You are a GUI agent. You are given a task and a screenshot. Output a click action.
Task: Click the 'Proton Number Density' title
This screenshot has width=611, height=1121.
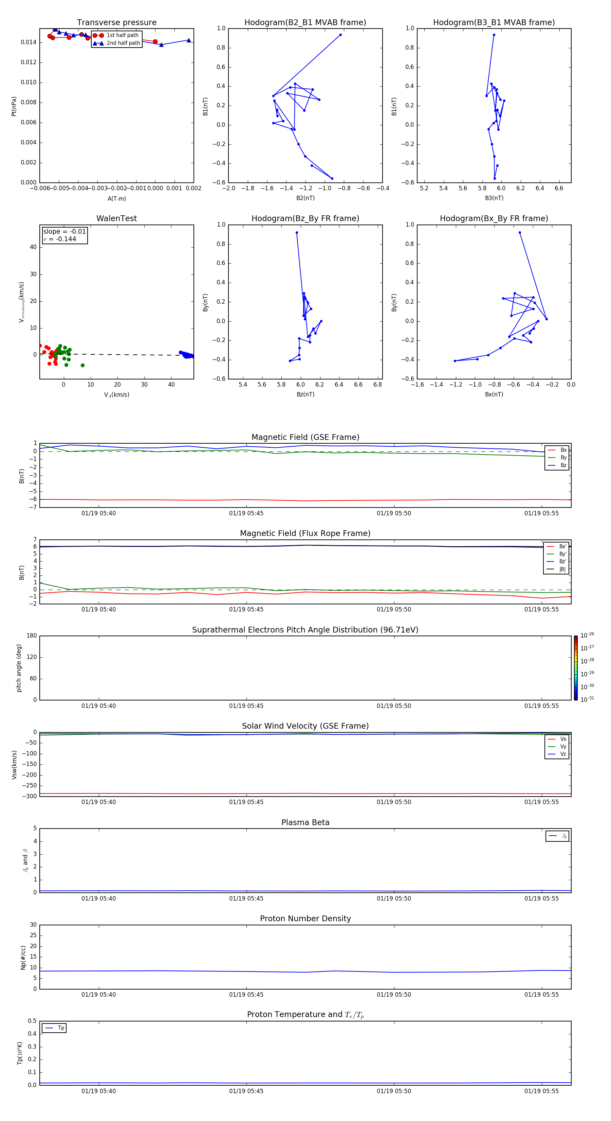click(x=305, y=919)
